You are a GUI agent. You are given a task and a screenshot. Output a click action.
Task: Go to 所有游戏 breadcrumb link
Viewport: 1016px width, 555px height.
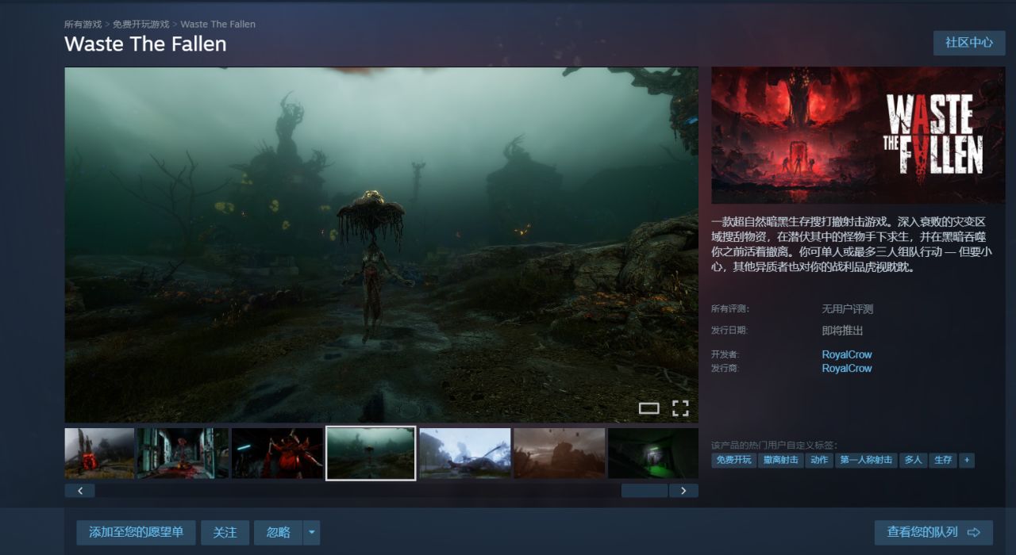pos(83,25)
